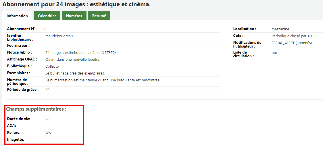Select the Information tab

[17, 16]
